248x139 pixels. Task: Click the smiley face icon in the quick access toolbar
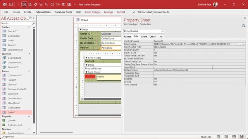pos(52,5)
